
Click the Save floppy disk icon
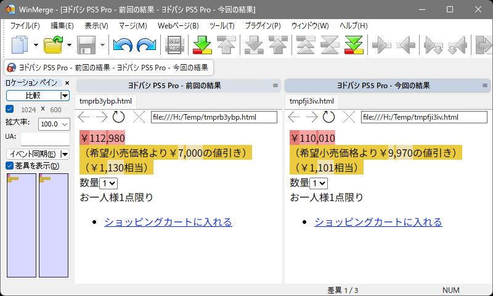[86, 44]
